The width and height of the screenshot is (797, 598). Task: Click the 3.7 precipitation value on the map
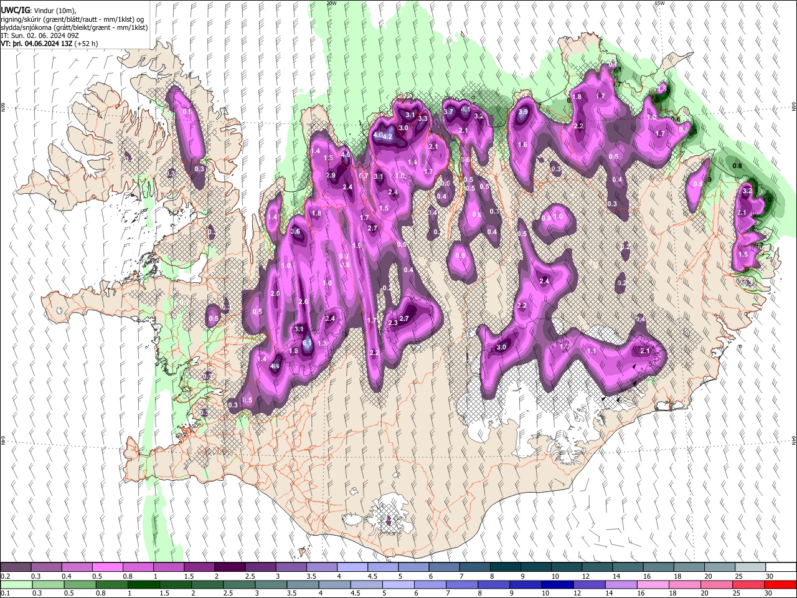click(448, 112)
